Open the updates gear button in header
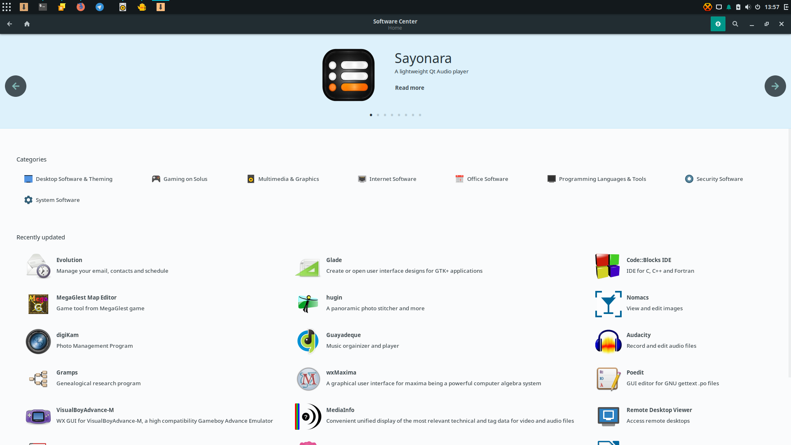 tap(718, 24)
